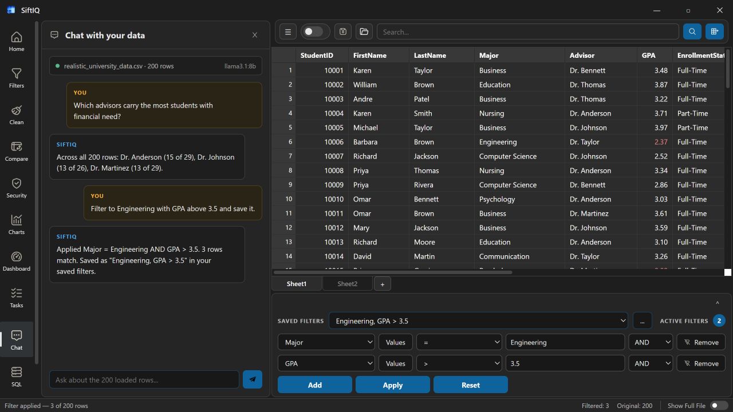Close the Chat with your data panel

(x=255, y=35)
